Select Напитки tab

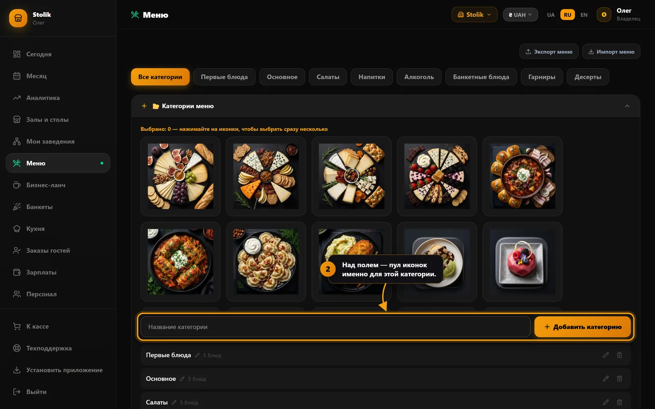372,77
